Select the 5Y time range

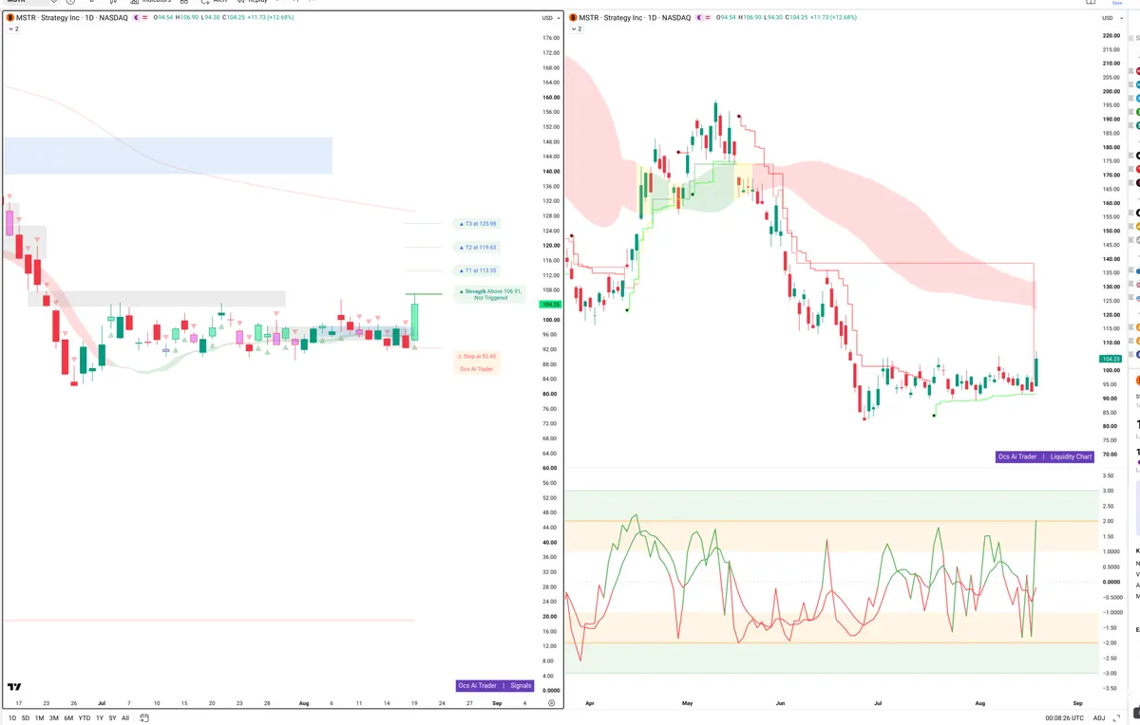tap(113, 718)
